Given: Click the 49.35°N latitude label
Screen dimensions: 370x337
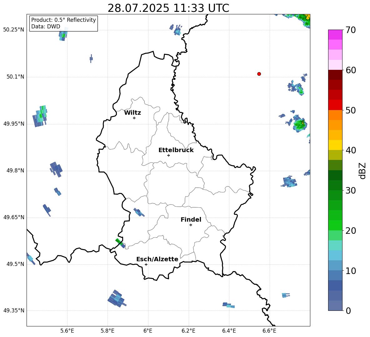Looking at the screenshot, I should coord(13,311).
